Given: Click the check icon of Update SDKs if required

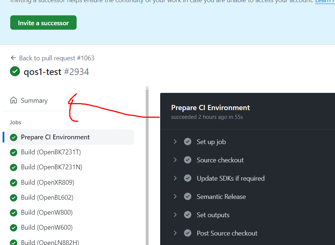Looking at the screenshot, I should (x=188, y=178).
